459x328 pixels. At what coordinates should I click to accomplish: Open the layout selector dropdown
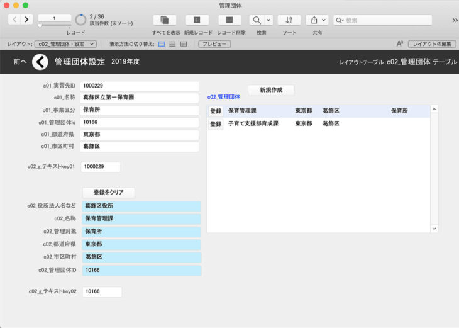65,44
